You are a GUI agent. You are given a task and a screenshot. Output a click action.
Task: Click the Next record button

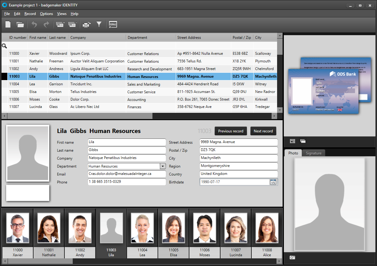tap(263, 131)
